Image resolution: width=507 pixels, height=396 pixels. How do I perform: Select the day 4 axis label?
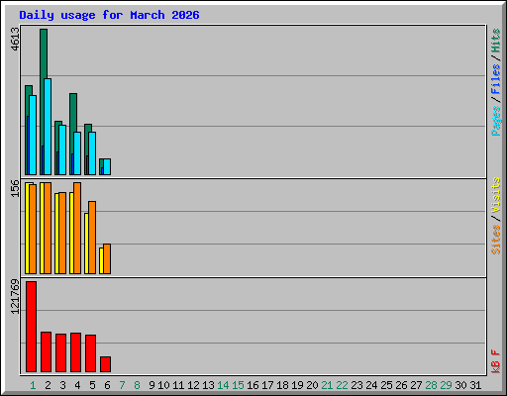pos(77,385)
